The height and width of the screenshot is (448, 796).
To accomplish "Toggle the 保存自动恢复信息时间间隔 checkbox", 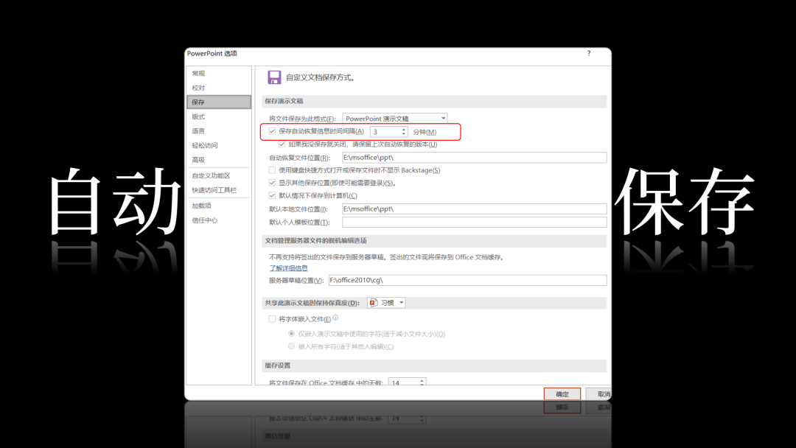I will (272, 131).
